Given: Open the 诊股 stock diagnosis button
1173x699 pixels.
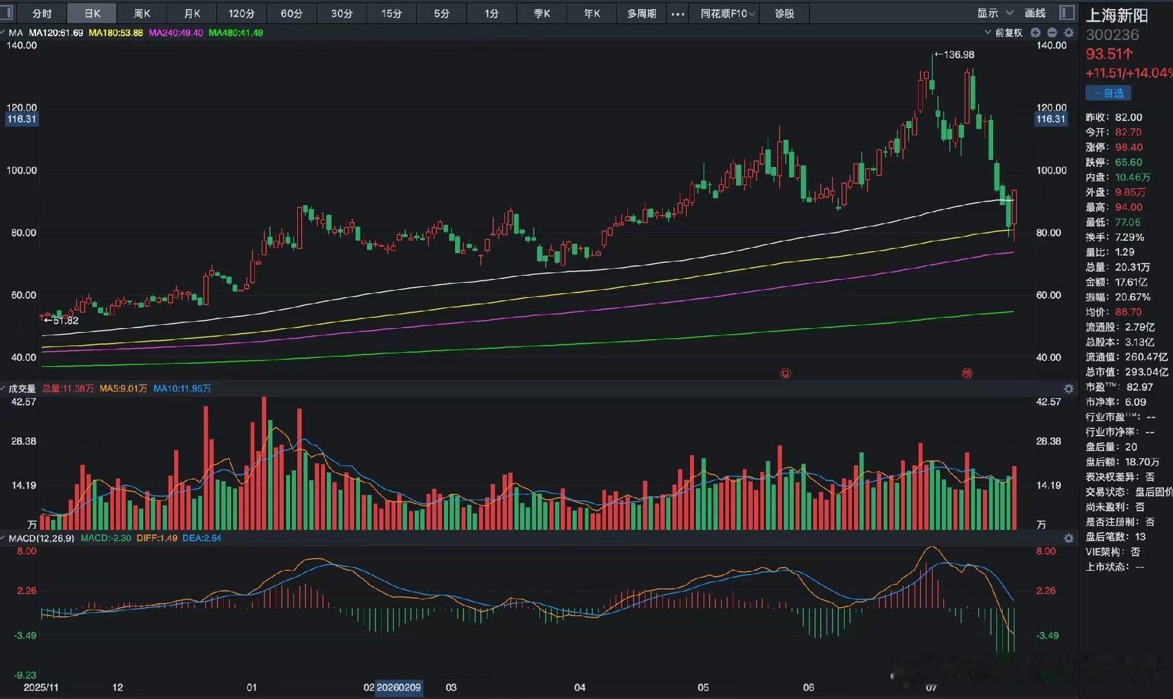Looking at the screenshot, I should 785,14.
